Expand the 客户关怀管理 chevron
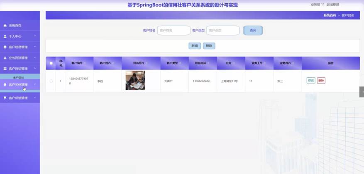 pyautogui.click(x=35, y=85)
